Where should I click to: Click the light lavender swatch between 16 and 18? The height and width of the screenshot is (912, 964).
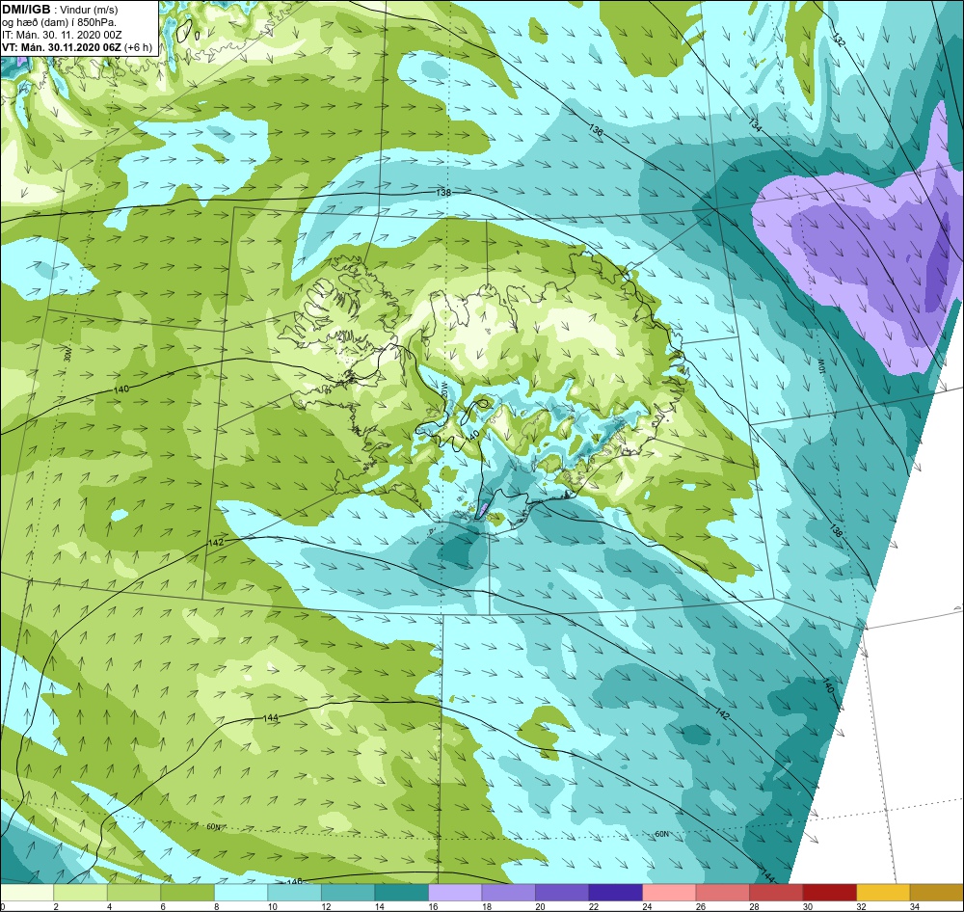[455, 893]
